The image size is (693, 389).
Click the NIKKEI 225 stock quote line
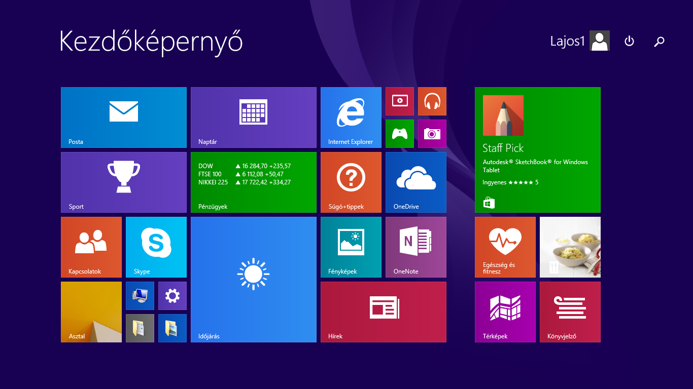pyautogui.click(x=245, y=182)
